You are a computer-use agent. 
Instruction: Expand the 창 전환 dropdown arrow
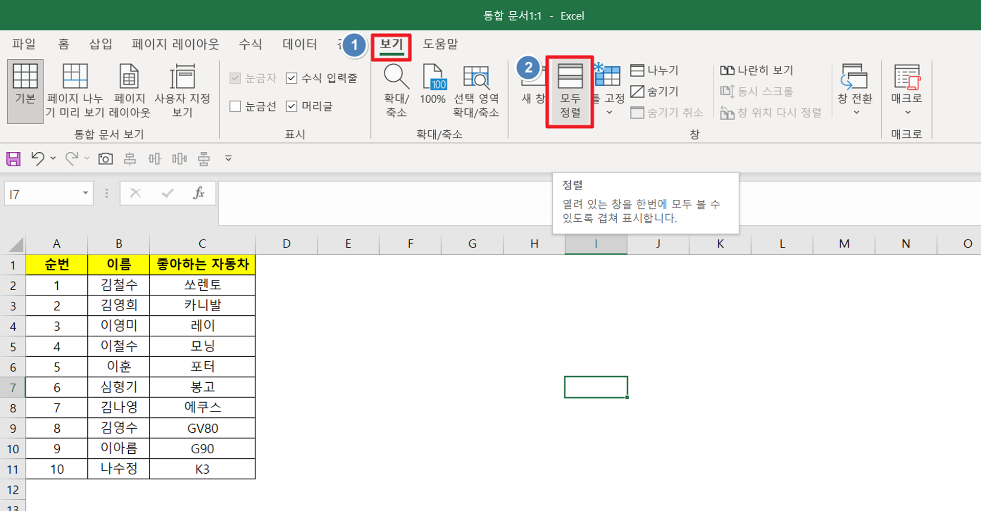click(x=856, y=112)
